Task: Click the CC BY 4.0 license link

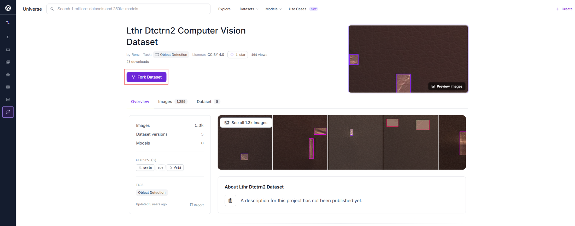Action: [x=216, y=55]
